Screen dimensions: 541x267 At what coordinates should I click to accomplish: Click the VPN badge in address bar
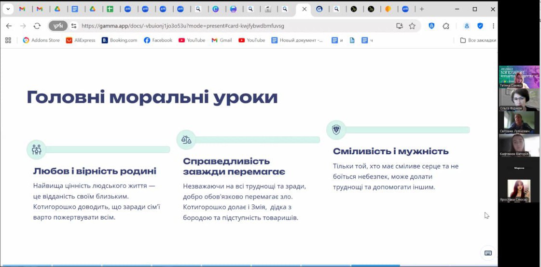pos(58,26)
